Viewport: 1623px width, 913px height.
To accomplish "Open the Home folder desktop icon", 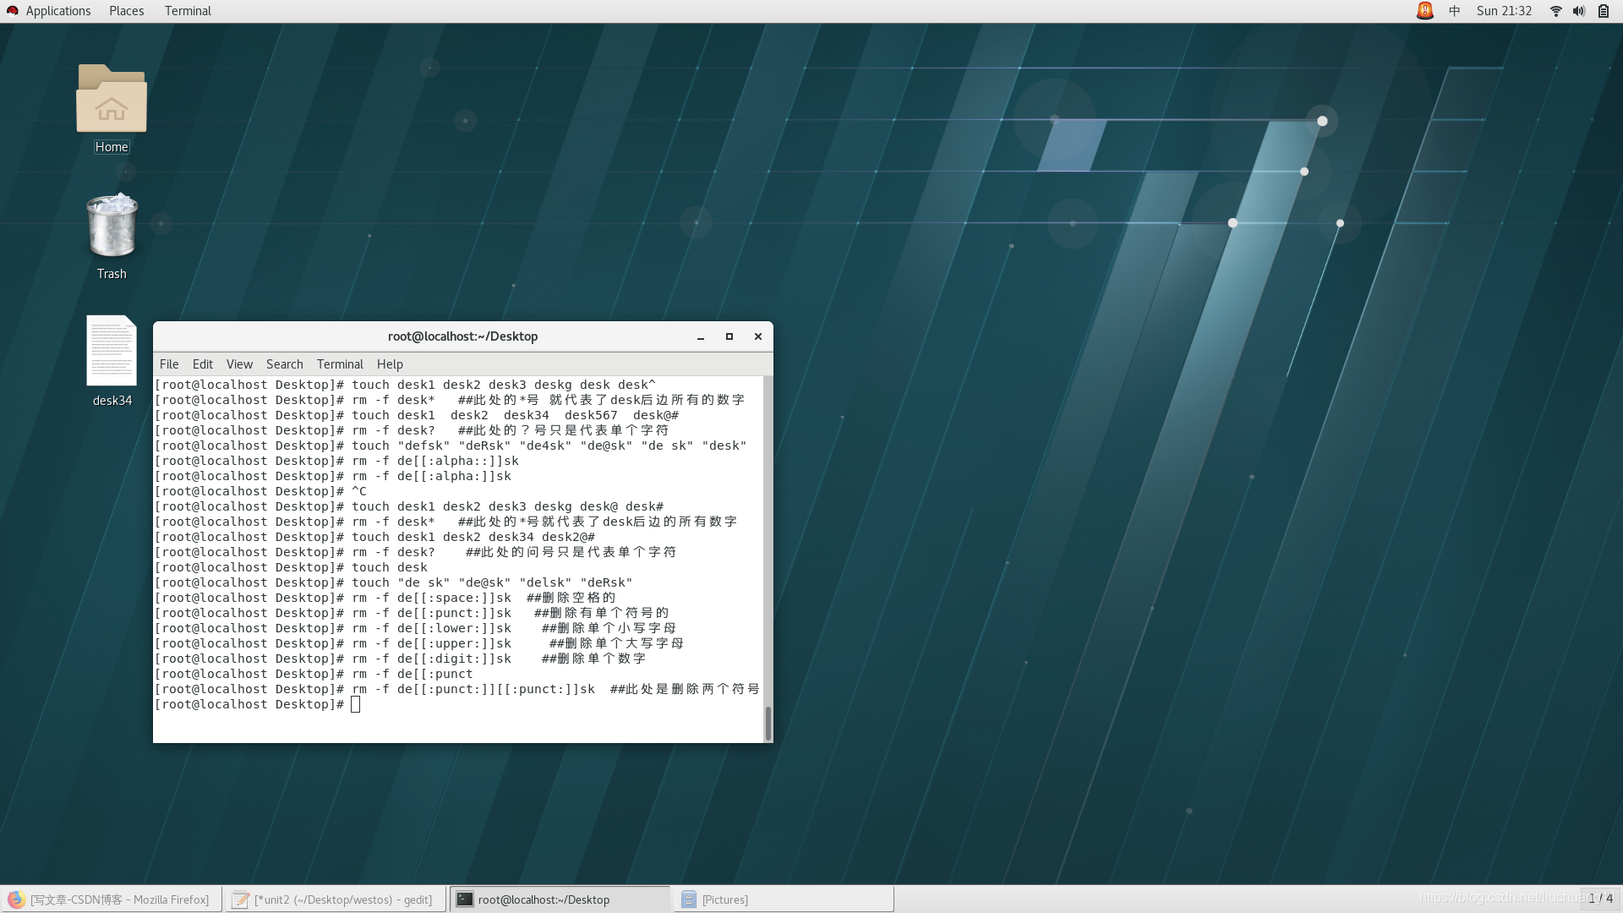I will coord(112,99).
